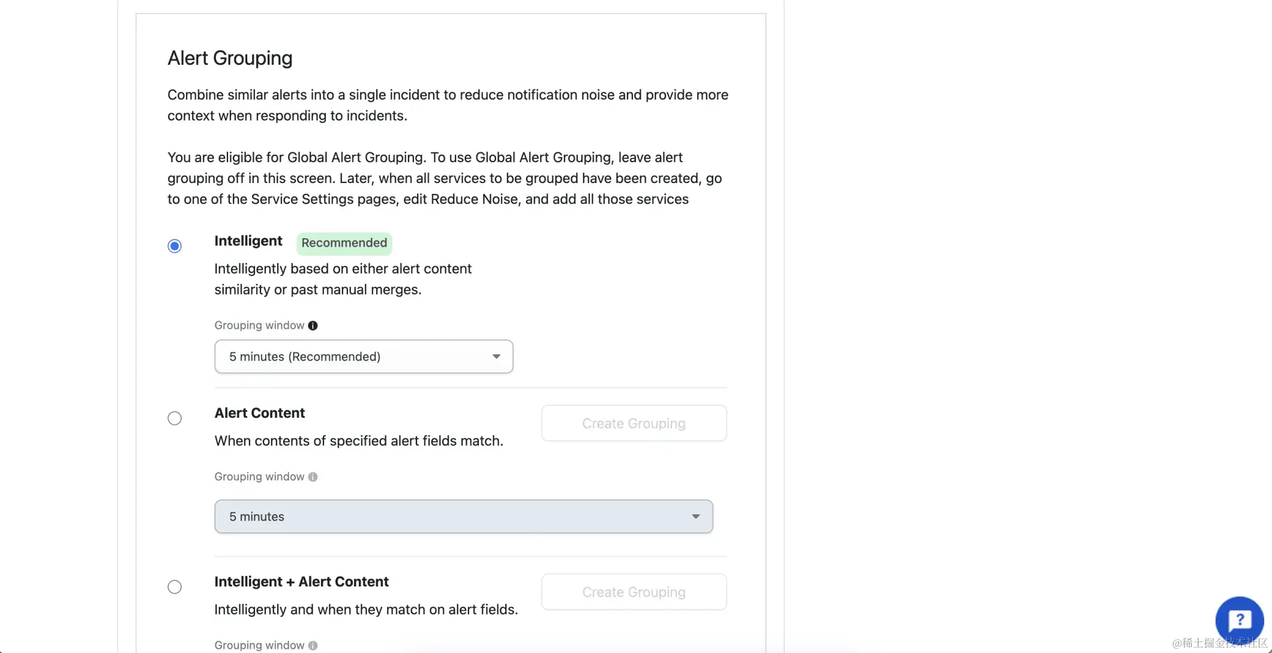Expand the 5 minutes (Recommended) grouping window

[x=364, y=357]
